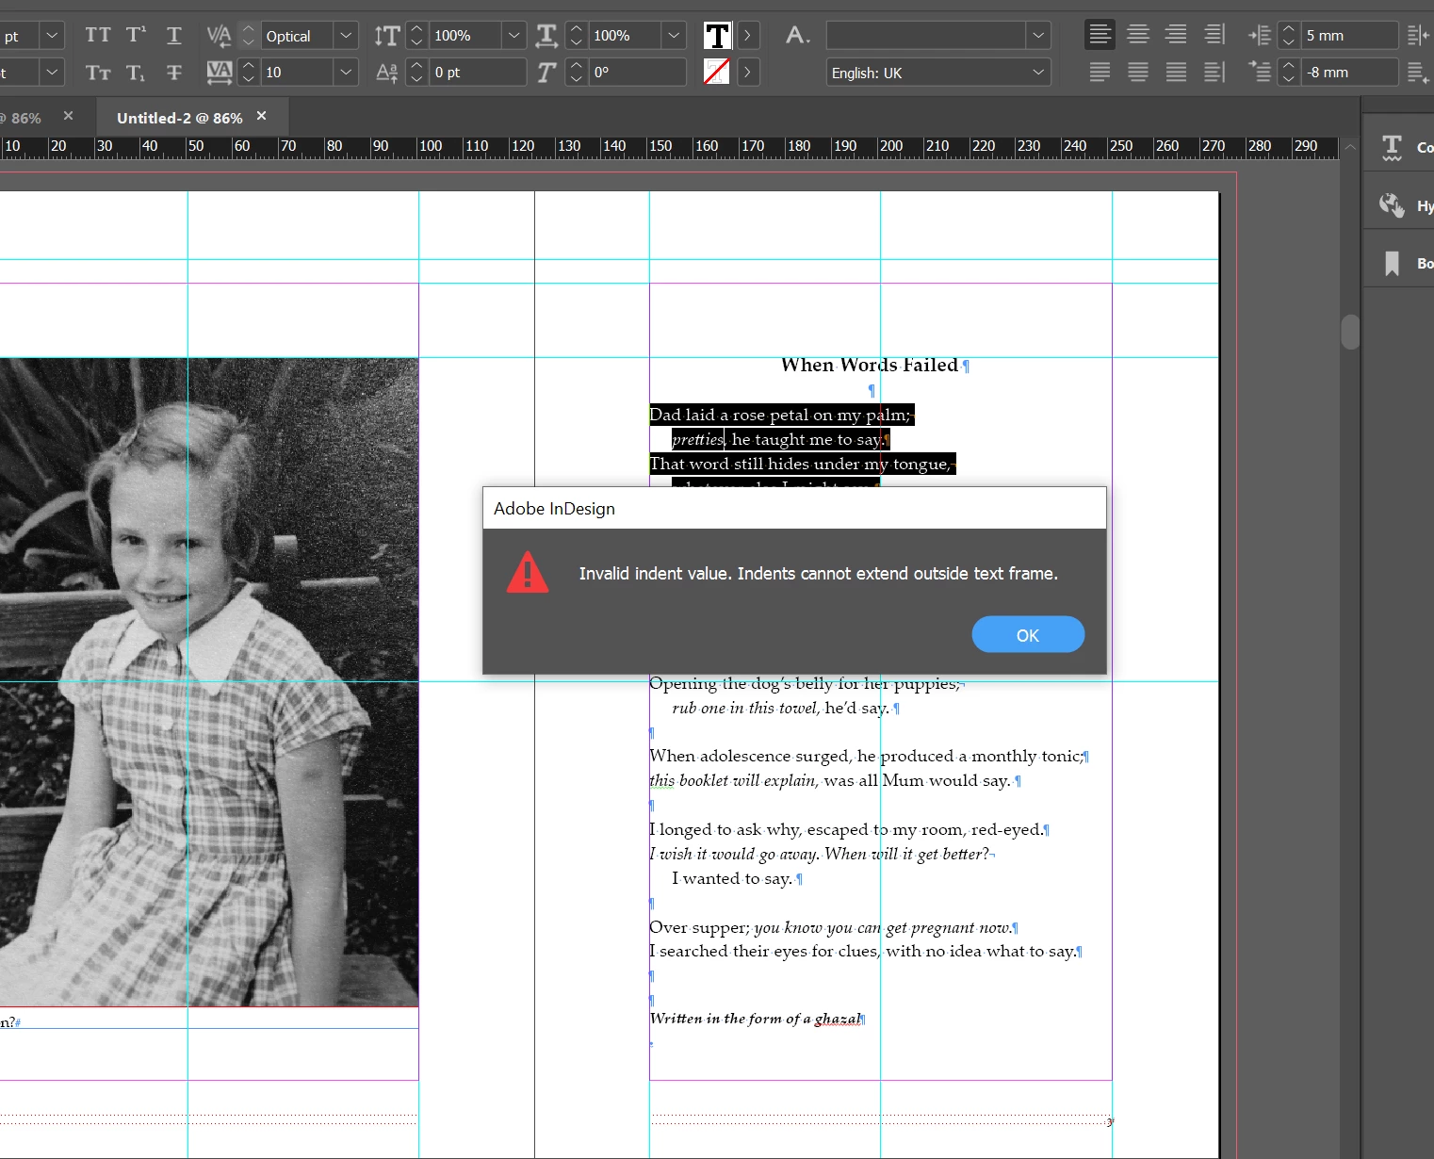1434x1159 pixels.
Task: Apply Subscript to the text
Action: (x=136, y=73)
